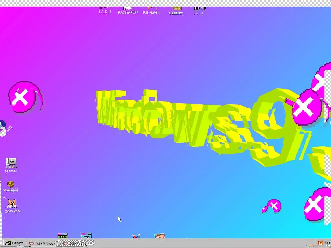Image resolution: width=331 pixels, height=248 pixels.
Task: Open the crossed red-blue X icon above taskbar
Action: tap(136, 236)
